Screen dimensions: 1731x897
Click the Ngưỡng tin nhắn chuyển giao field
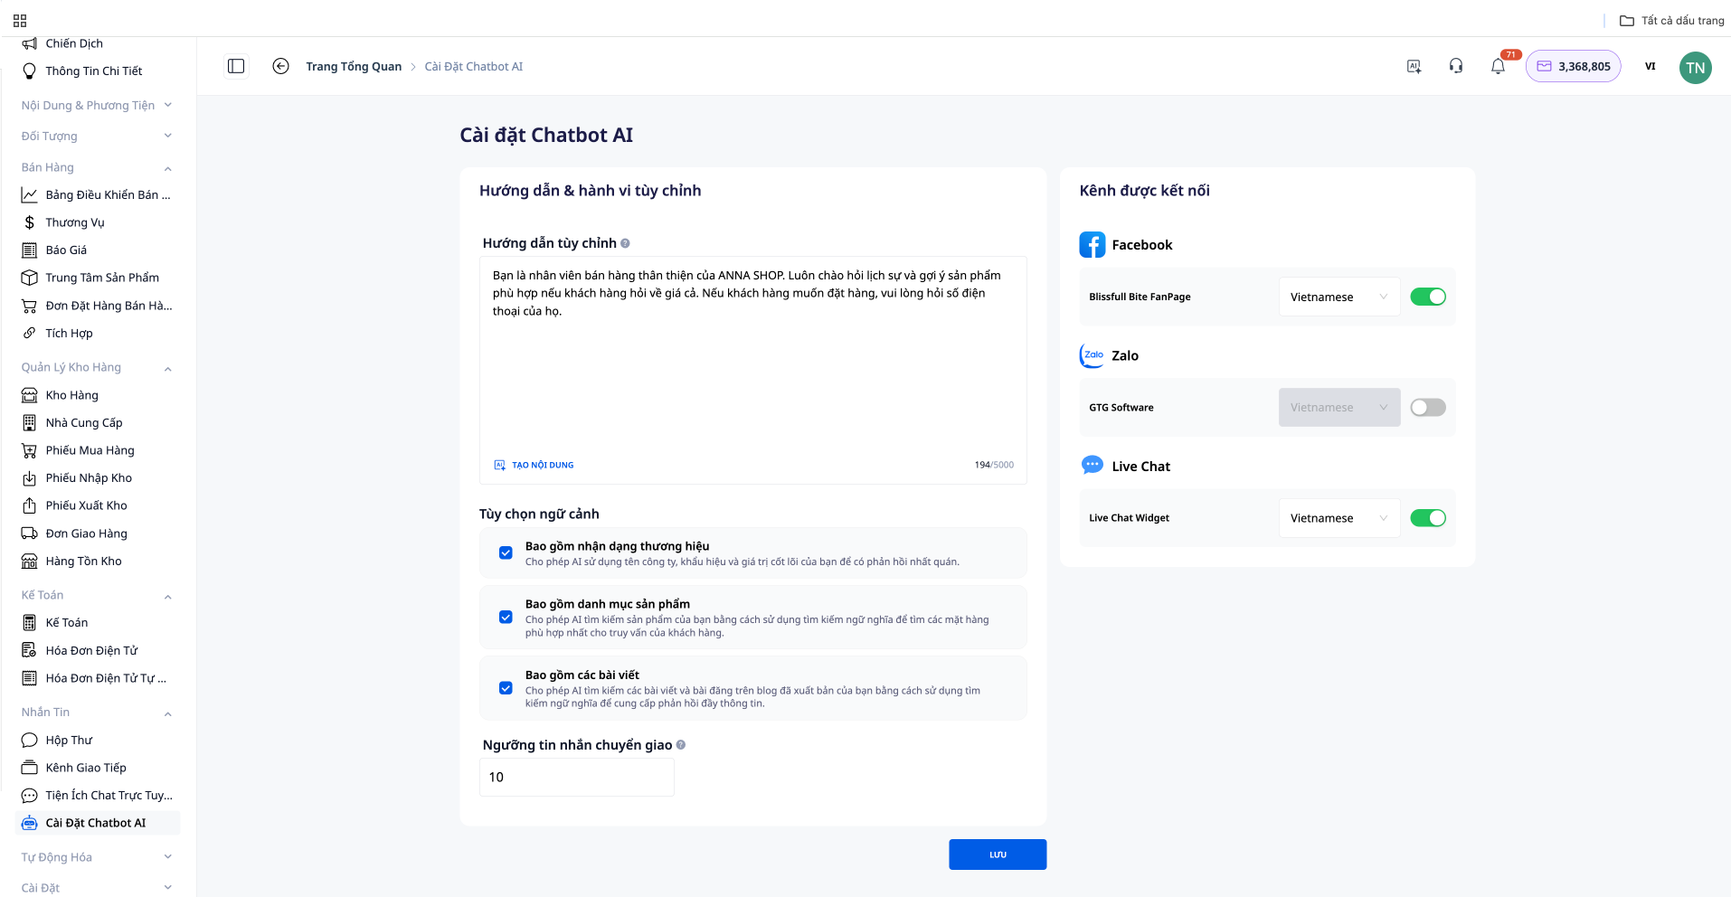pyautogui.click(x=576, y=777)
